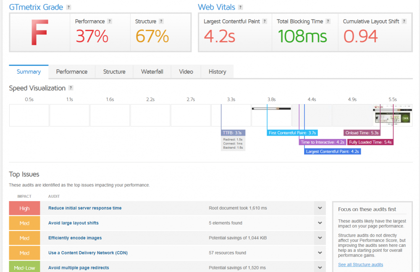Click help icon next to GTmetrix Grade
The height and width of the screenshot is (272, 420).
68,7
